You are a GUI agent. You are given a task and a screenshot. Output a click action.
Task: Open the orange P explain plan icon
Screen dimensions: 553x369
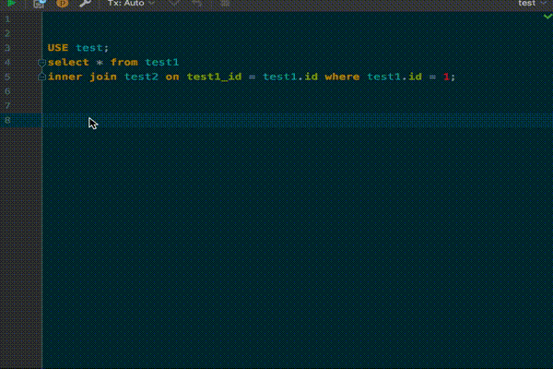tap(63, 3)
